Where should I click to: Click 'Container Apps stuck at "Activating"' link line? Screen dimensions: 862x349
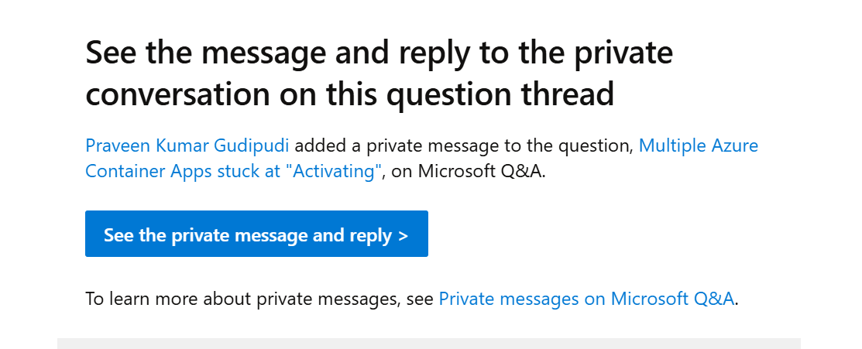pyautogui.click(x=234, y=171)
